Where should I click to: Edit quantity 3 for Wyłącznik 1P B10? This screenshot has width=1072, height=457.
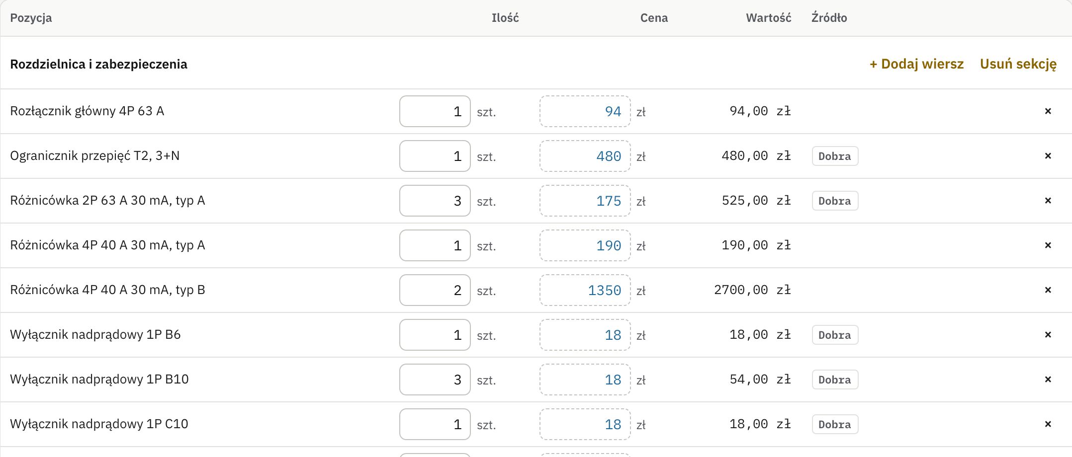point(435,380)
